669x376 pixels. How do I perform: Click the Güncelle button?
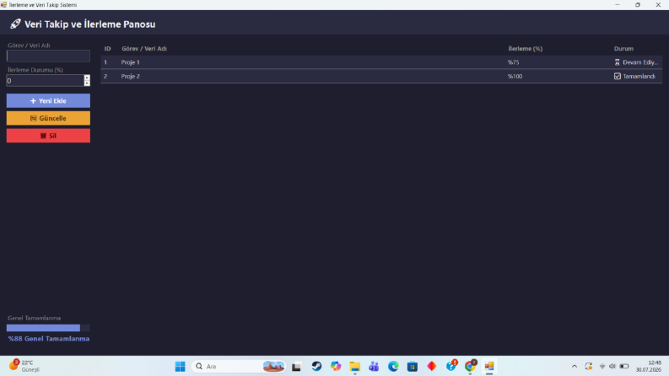[x=48, y=118]
